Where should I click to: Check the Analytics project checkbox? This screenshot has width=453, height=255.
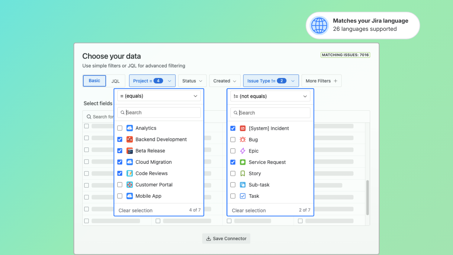[120, 128]
